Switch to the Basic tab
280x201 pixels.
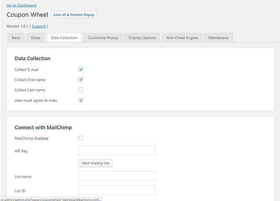[x=16, y=38]
